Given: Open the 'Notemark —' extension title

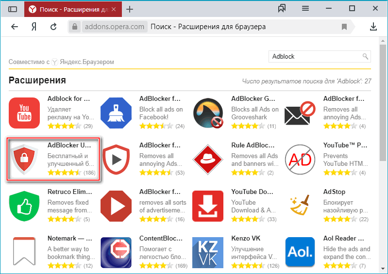Looking at the screenshot, I should [70, 238].
